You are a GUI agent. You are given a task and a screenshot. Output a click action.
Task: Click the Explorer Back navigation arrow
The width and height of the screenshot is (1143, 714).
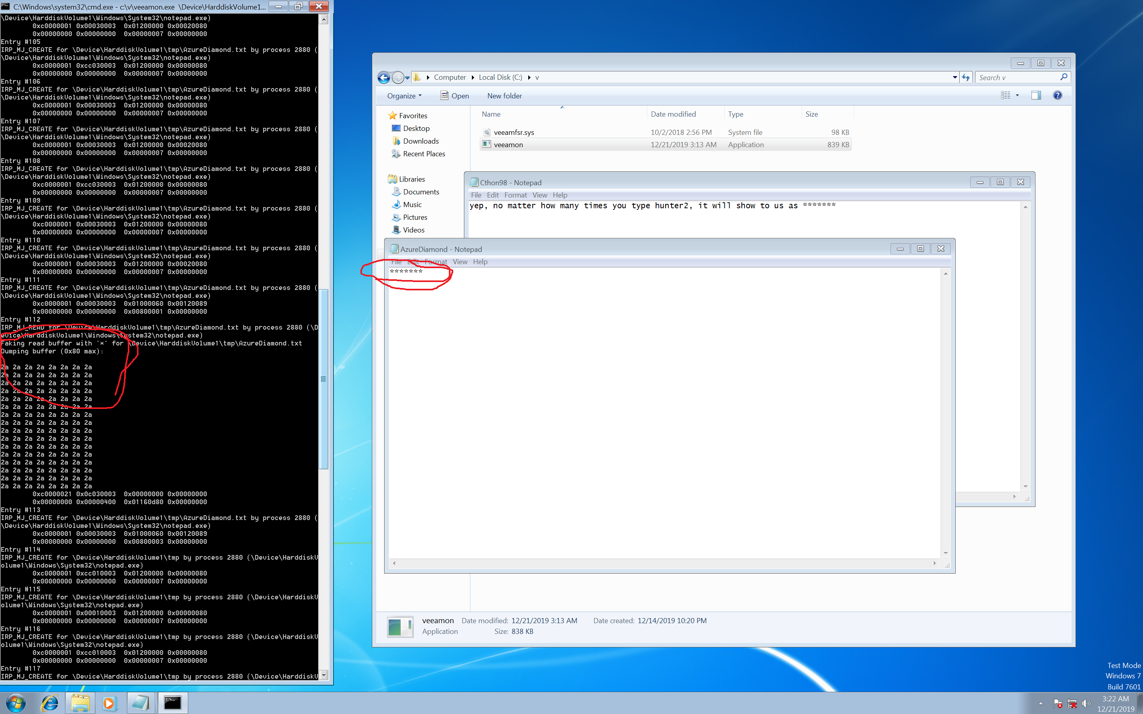383,77
